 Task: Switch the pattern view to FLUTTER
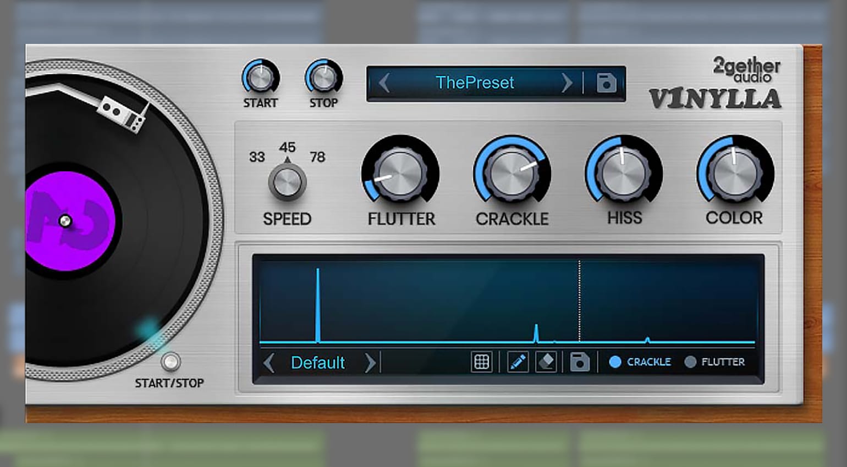point(690,362)
